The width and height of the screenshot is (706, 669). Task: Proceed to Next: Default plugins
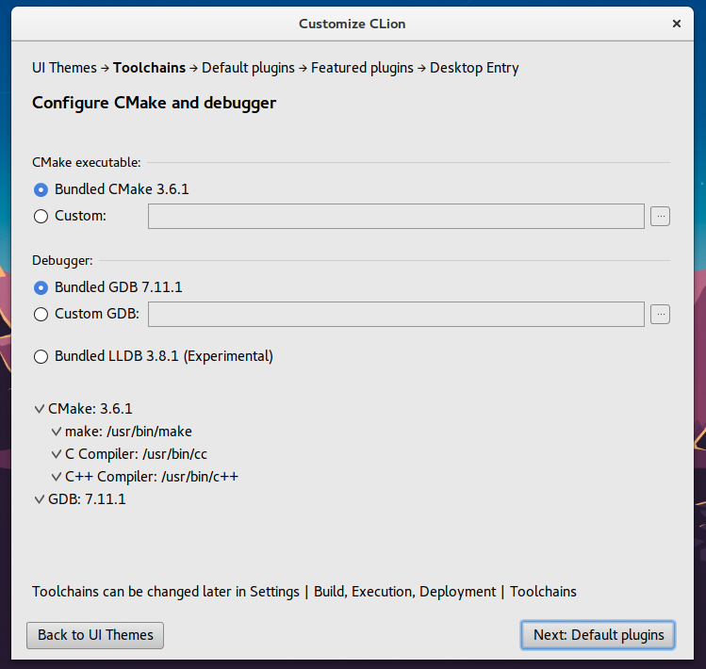coord(598,635)
